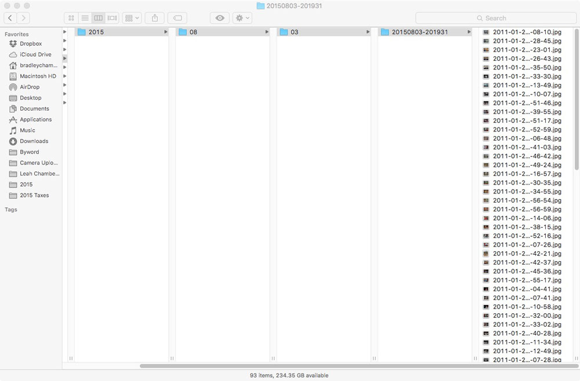Select file 2011-01-2...-51-46.jpg
Image resolution: width=580 pixels, height=381 pixels.
point(527,103)
